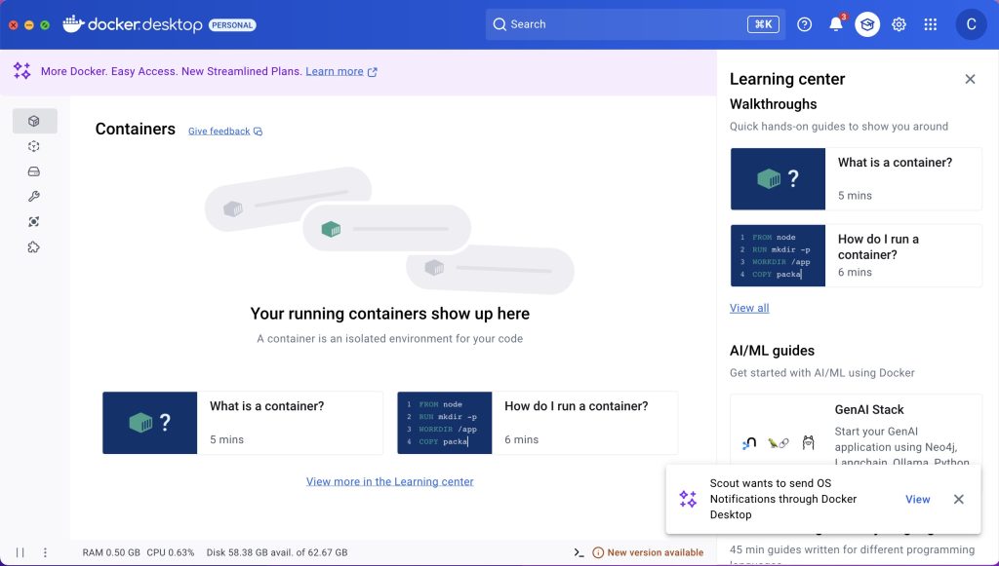Click the AI/ML guides heading
Screen dimensions: 999x566
(773, 351)
